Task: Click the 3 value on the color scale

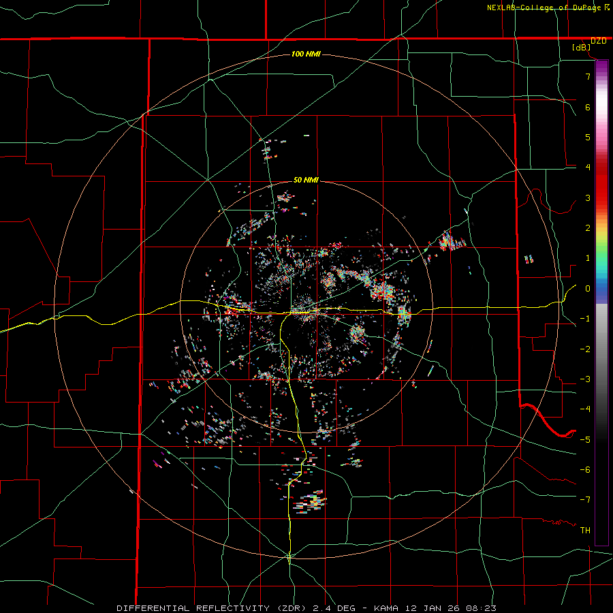Action: click(x=588, y=198)
